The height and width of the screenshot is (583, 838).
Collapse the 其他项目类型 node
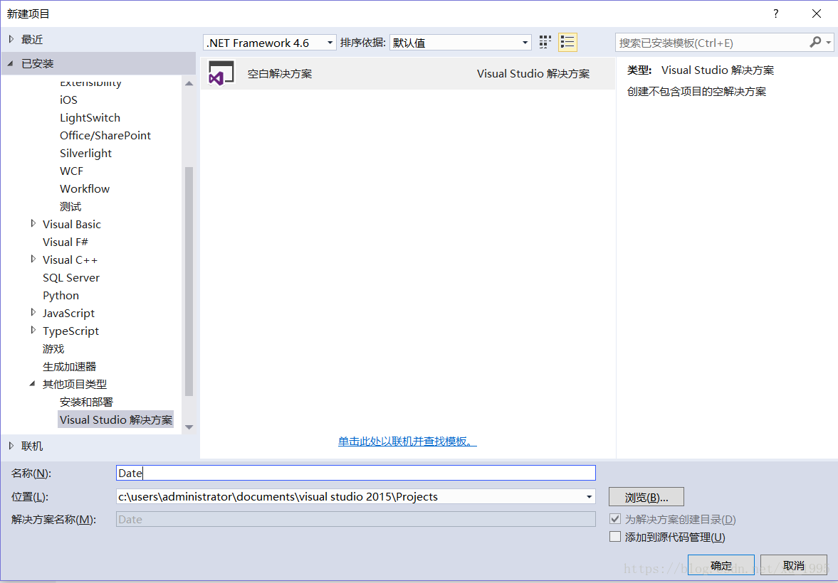pos(33,383)
